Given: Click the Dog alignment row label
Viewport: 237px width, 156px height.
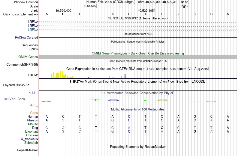Looking at the screenshot, I should point(35,128).
